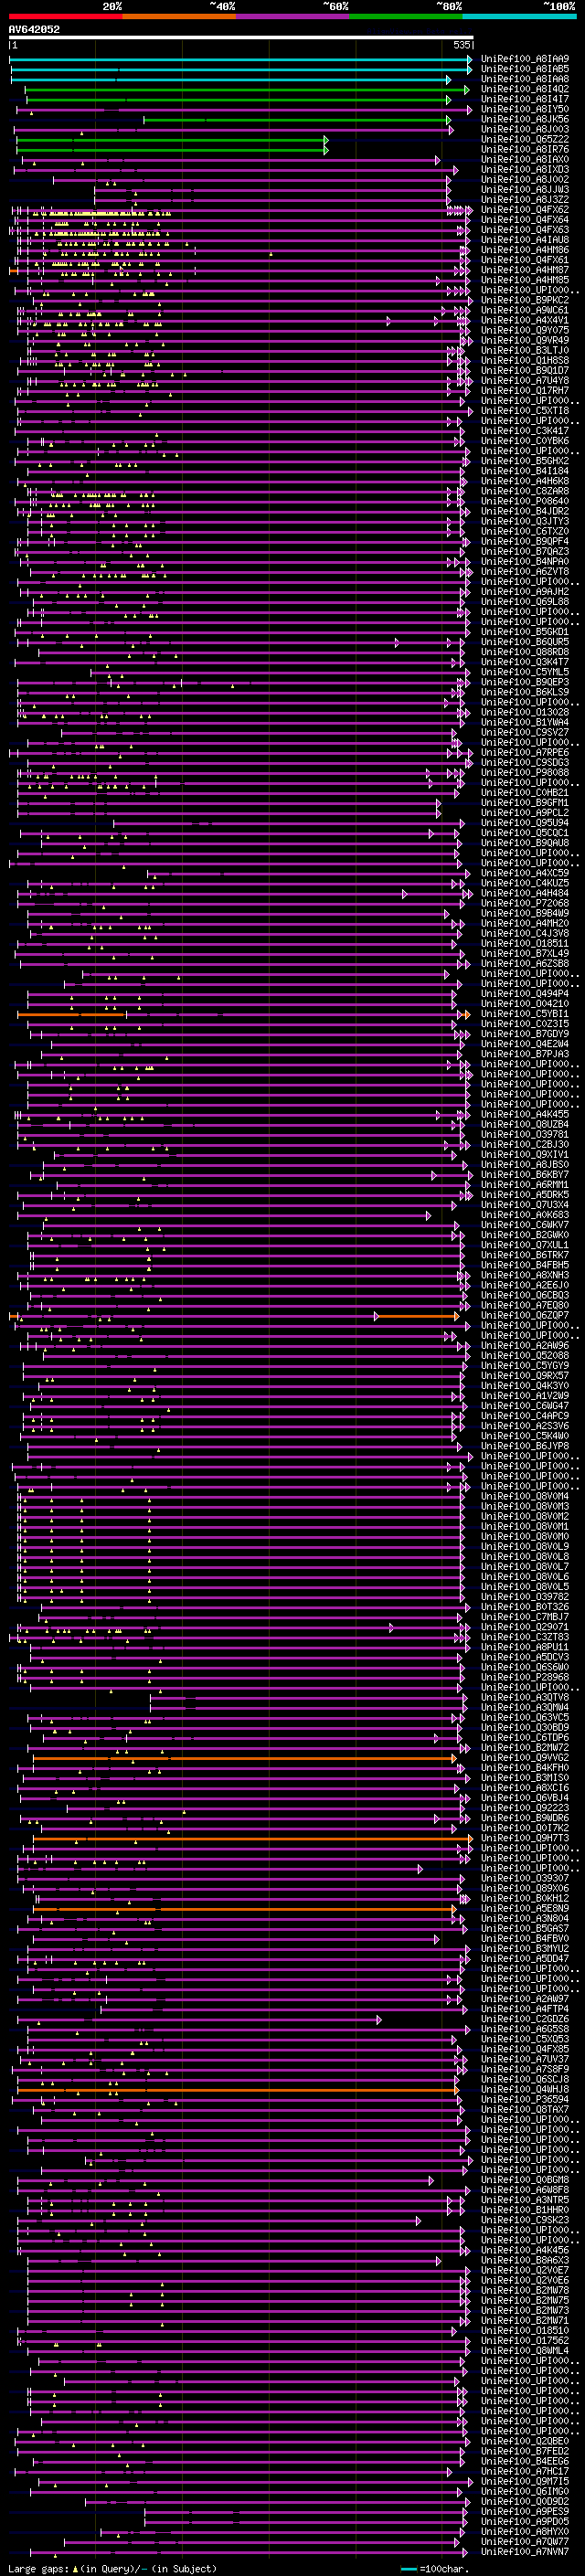Select the UniRef100_Q9VR49 label
This screenshot has height=2576, width=585.
[x=525, y=340]
